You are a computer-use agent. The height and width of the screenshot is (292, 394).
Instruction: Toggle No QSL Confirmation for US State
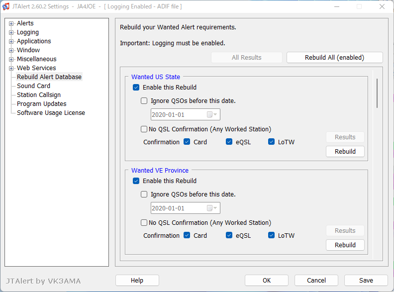(144, 129)
